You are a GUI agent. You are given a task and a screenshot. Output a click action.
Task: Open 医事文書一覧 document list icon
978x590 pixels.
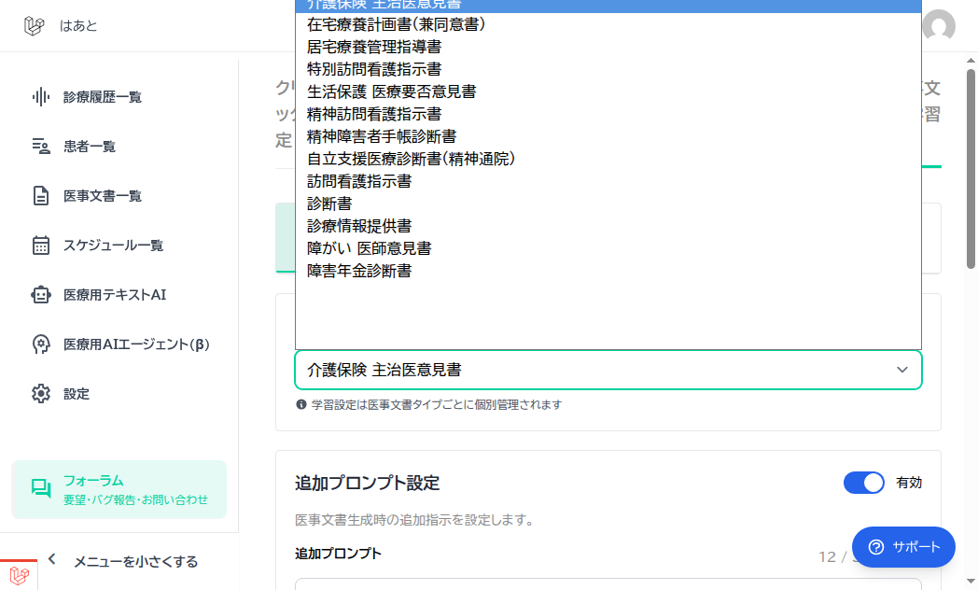click(40, 195)
